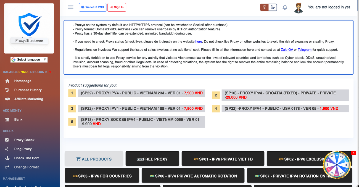Switch to dark mode moon toggle

pos(273,7)
